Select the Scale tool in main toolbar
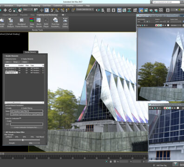 click(x=15, y=10)
